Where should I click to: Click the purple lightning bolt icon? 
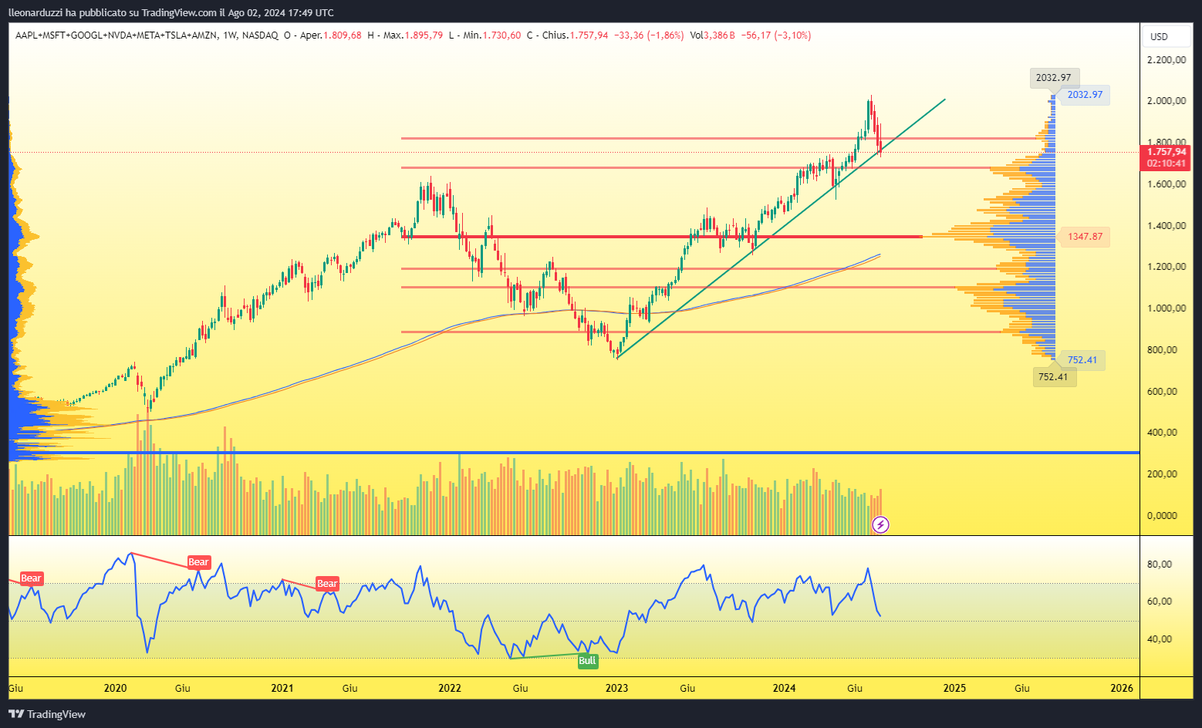pyautogui.click(x=880, y=525)
